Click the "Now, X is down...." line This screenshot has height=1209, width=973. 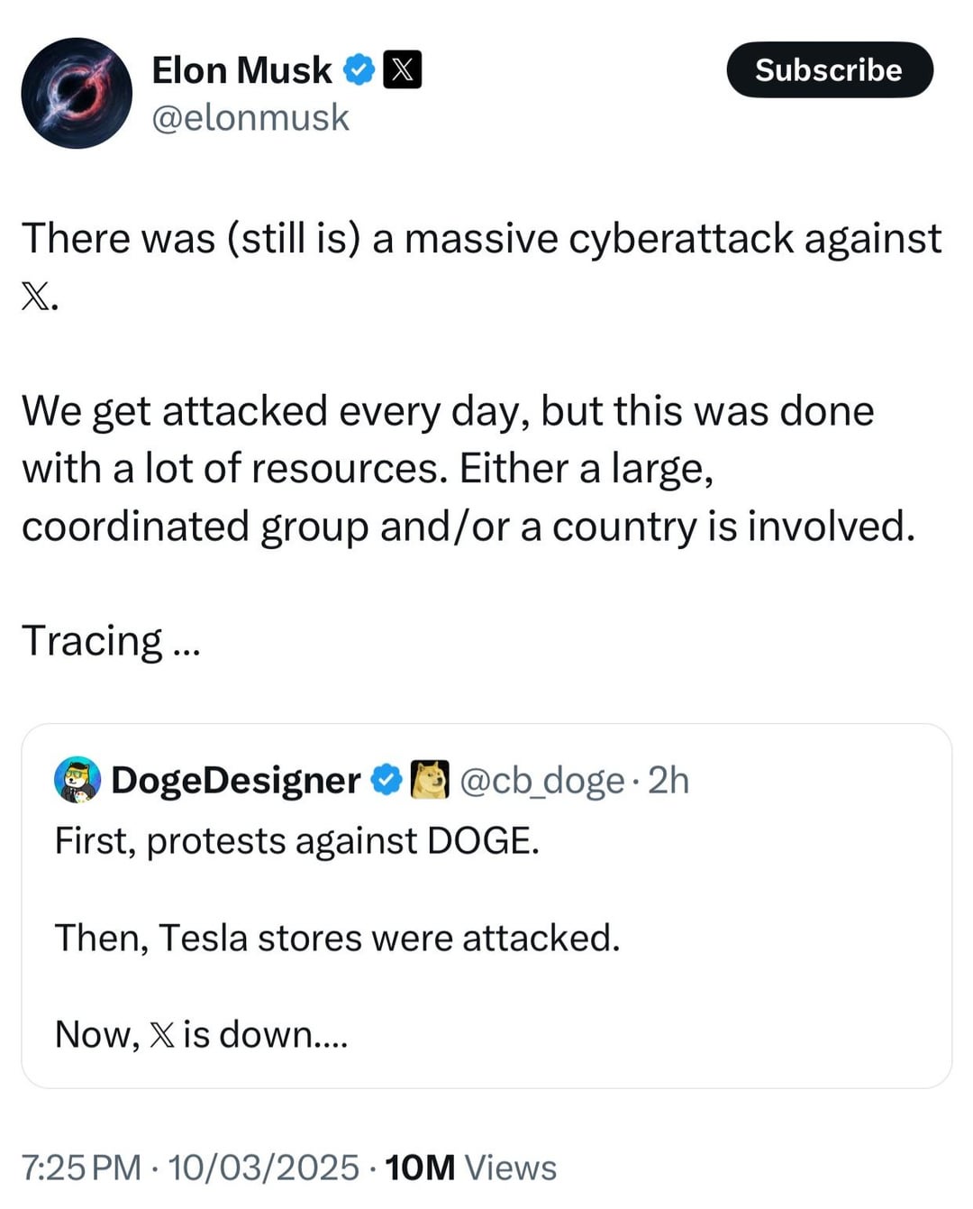(x=201, y=1034)
